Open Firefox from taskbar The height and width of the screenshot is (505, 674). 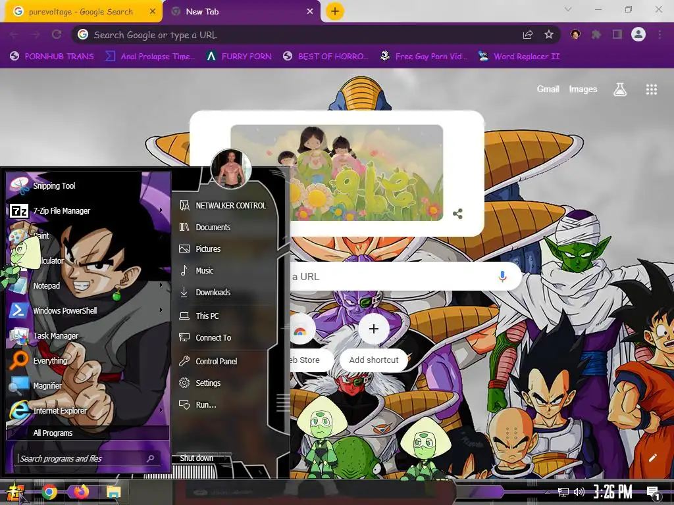point(81,492)
